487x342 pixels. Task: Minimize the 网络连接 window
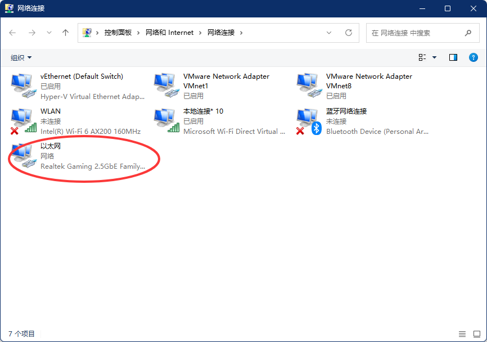point(422,8)
